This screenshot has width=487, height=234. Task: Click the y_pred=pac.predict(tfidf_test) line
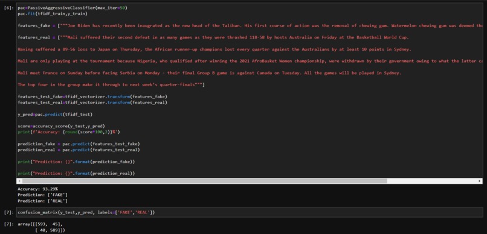pos(55,115)
